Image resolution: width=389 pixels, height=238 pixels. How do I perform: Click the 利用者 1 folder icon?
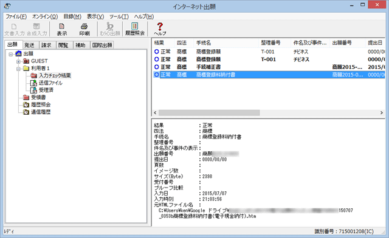click(26, 68)
